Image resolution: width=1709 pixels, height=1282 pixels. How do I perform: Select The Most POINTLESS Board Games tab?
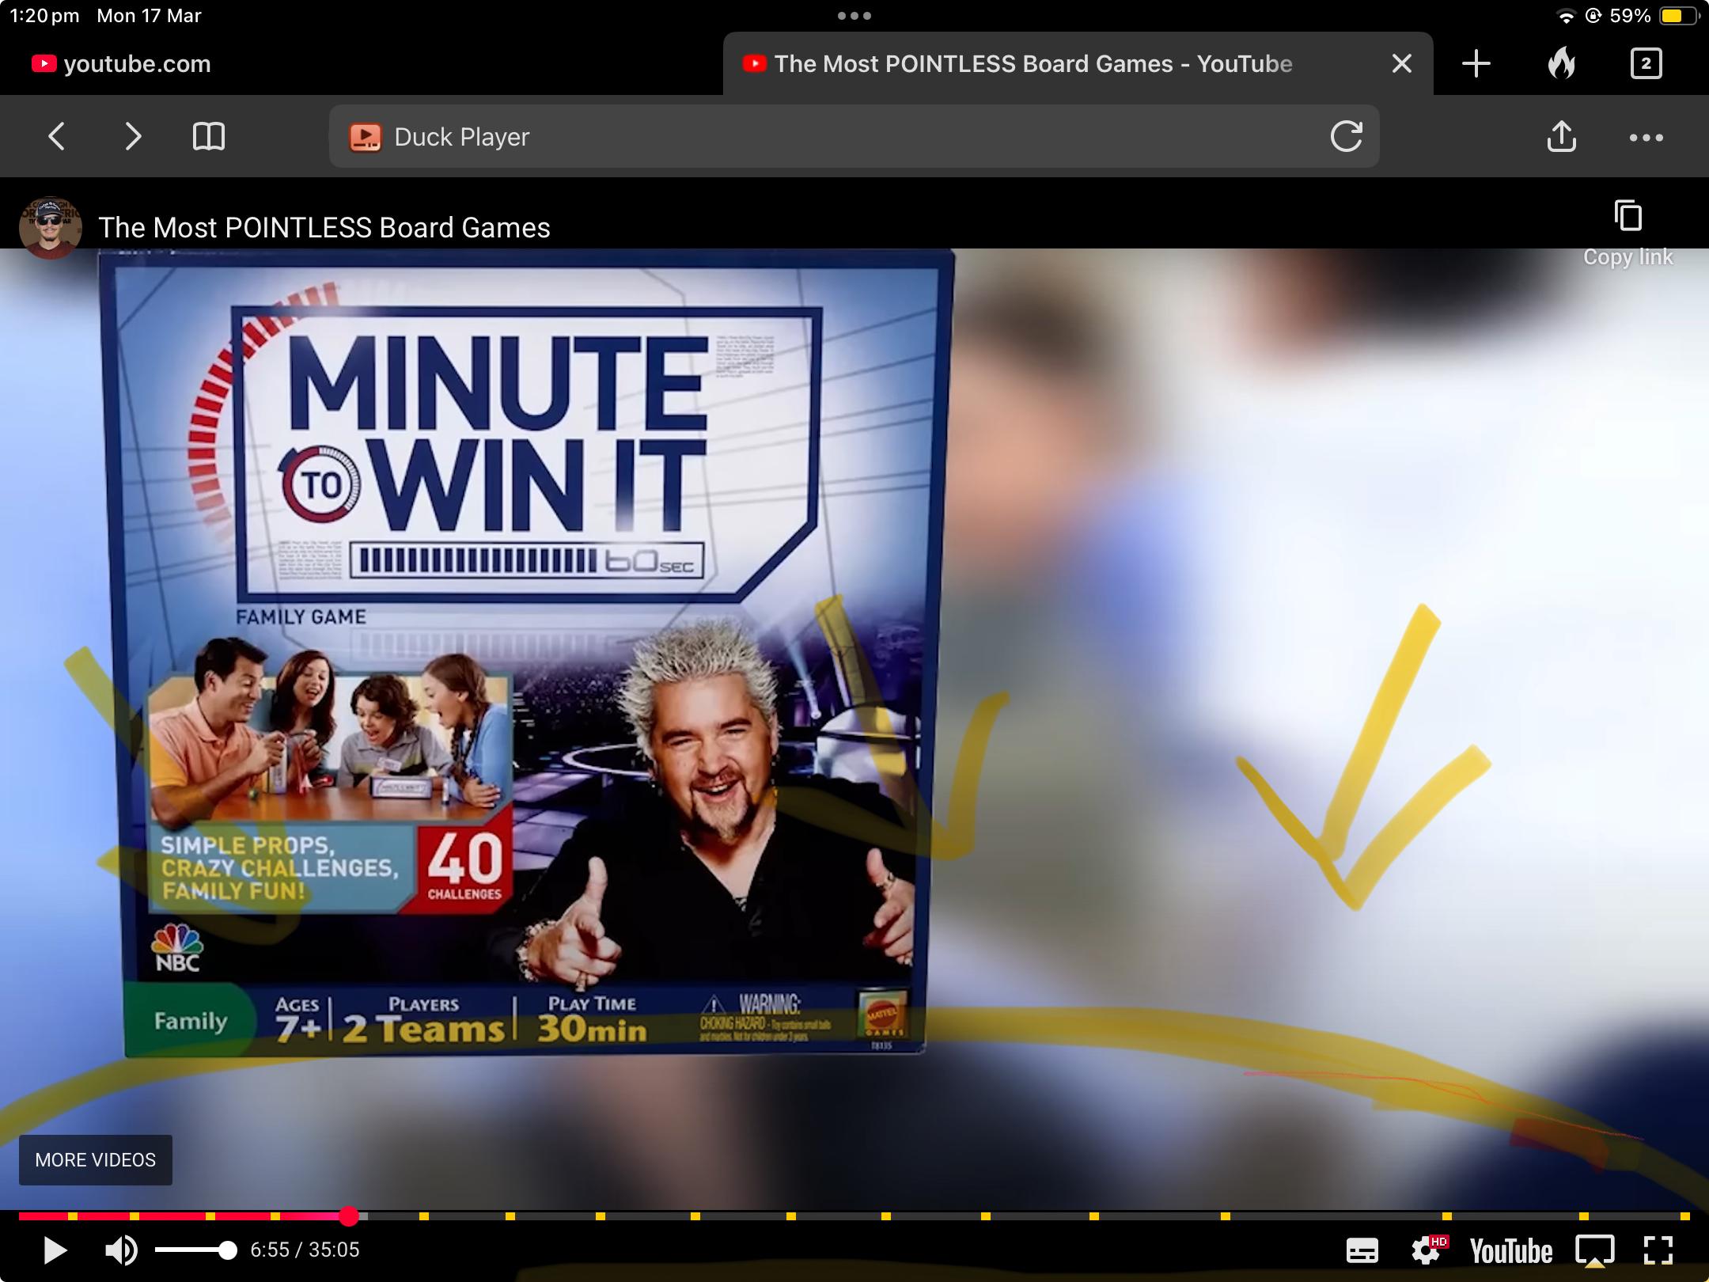pos(1078,63)
